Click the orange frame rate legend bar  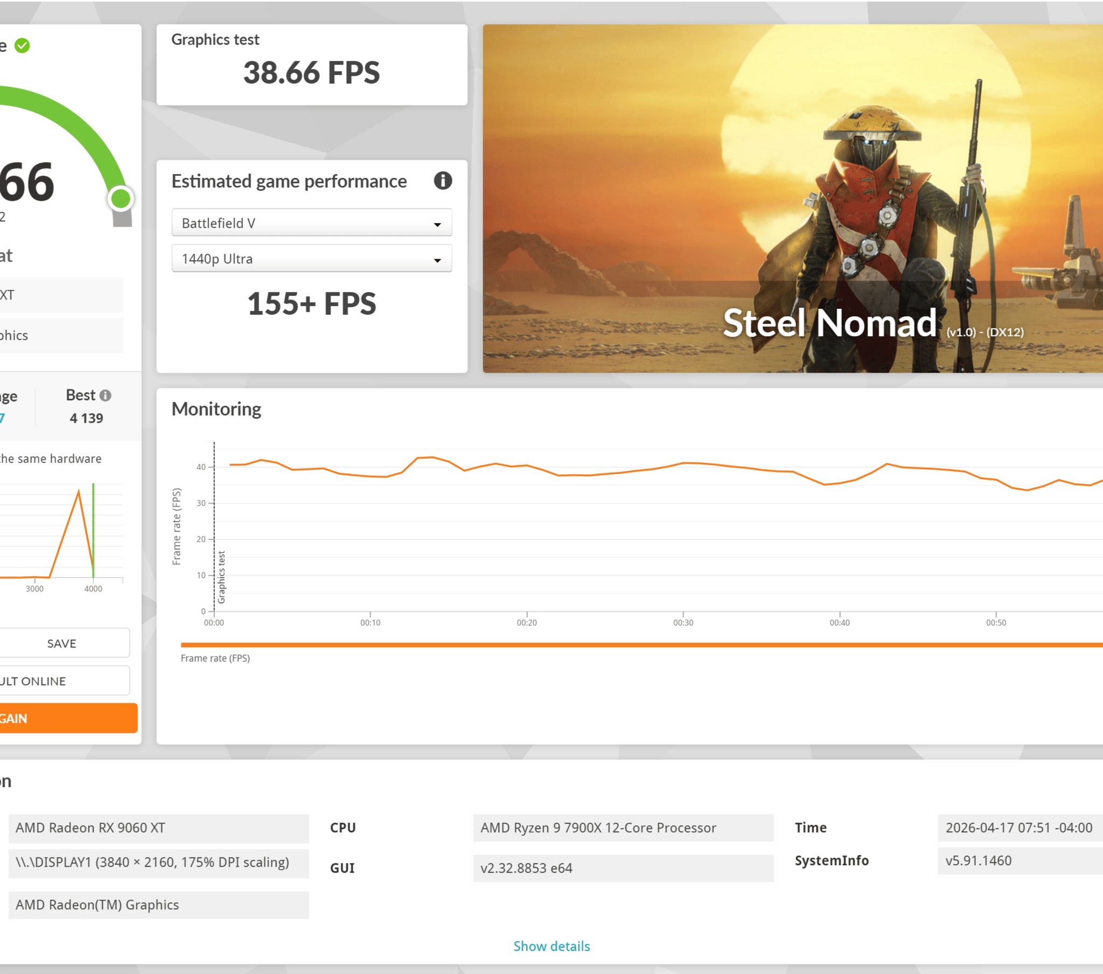(641, 645)
